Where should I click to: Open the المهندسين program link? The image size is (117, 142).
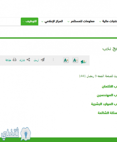click(x=107, y=95)
